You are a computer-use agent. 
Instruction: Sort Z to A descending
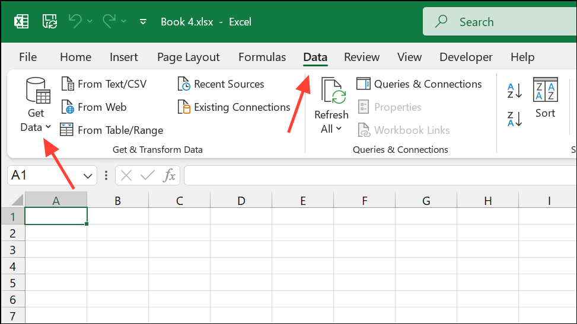click(515, 119)
